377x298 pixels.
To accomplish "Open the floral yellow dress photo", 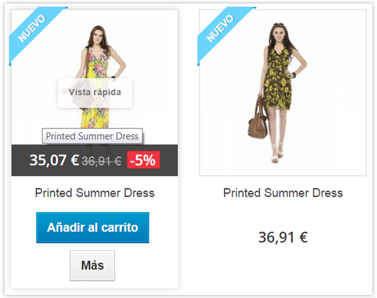I will [95, 77].
